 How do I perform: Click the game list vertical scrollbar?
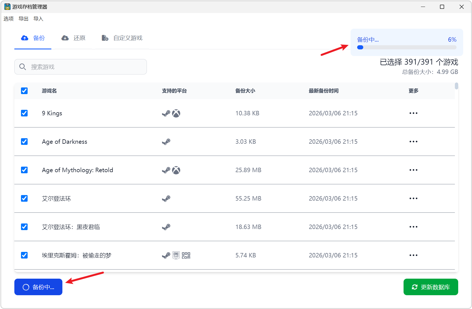click(457, 86)
